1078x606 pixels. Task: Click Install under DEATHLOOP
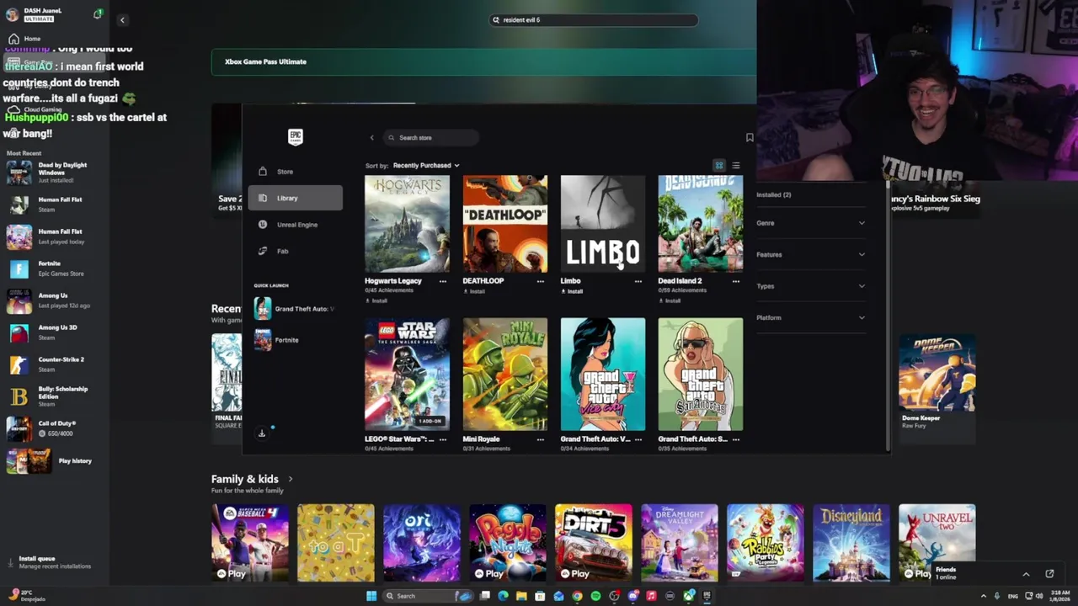(x=474, y=291)
